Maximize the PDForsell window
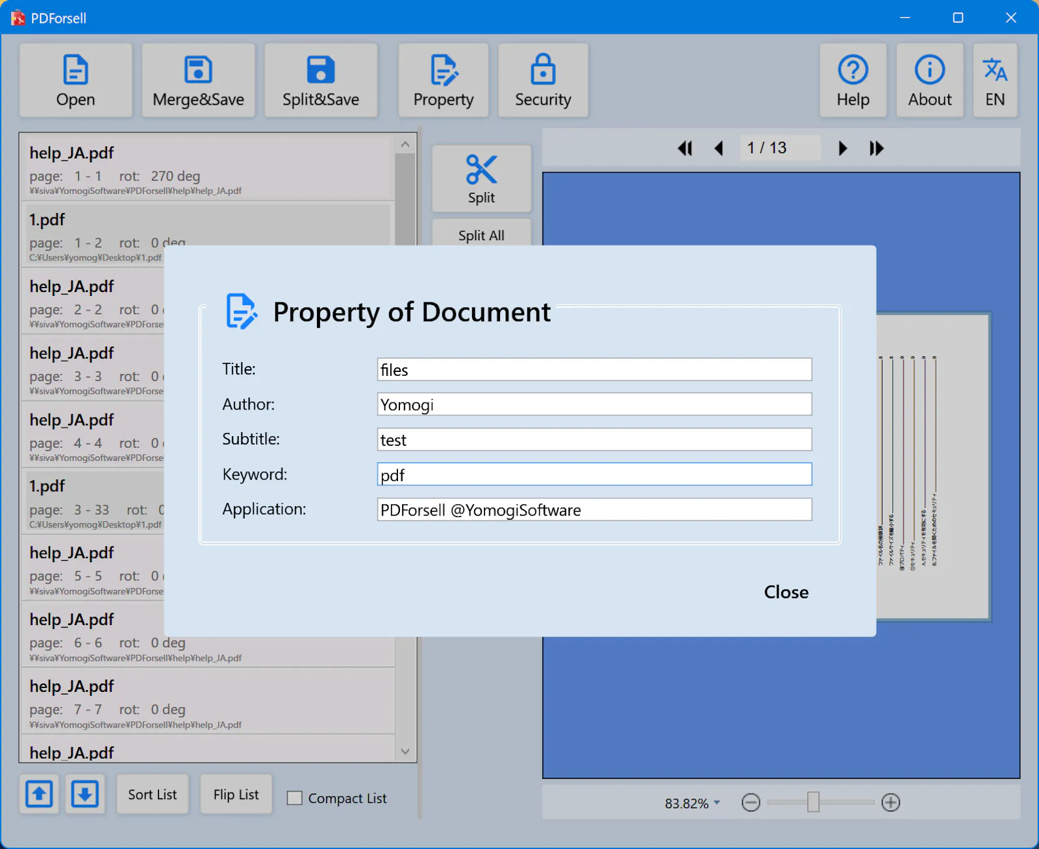The width and height of the screenshot is (1039, 849). pyautogui.click(x=958, y=18)
